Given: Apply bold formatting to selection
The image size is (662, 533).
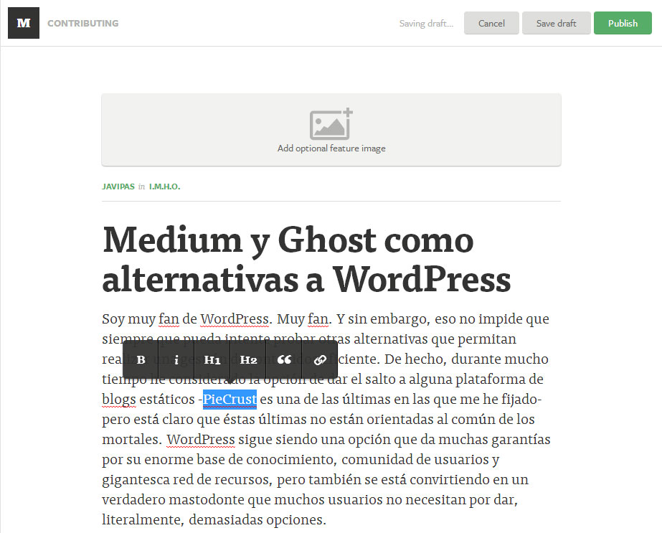Looking at the screenshot, I should coord(141,360).
